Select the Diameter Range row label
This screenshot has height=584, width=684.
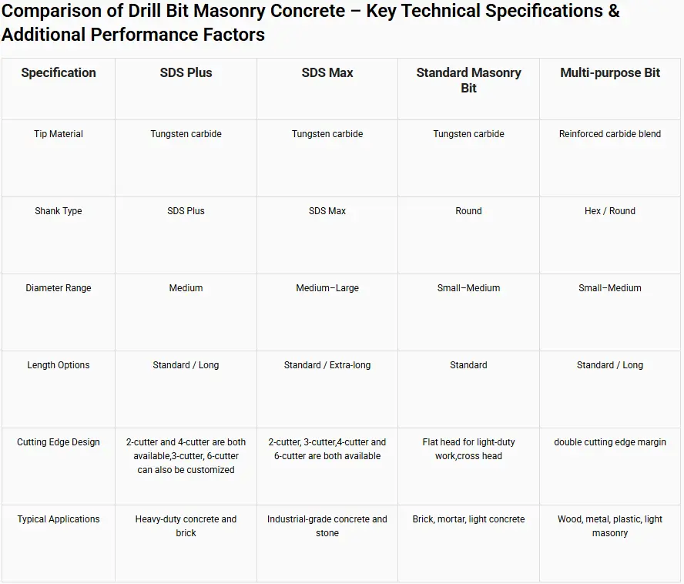click(x=59, y=288)
